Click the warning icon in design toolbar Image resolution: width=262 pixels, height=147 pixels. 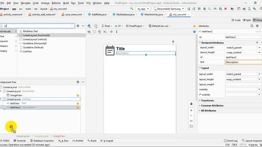tap(194, 26)
